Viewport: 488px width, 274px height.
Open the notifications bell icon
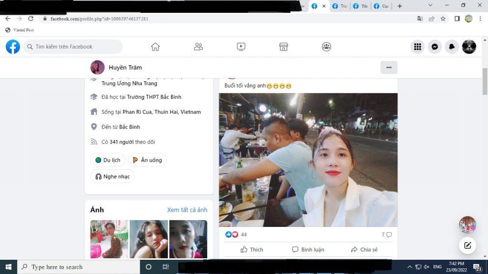coord(452,47)
